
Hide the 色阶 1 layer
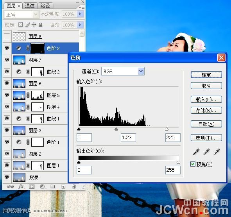7,142
